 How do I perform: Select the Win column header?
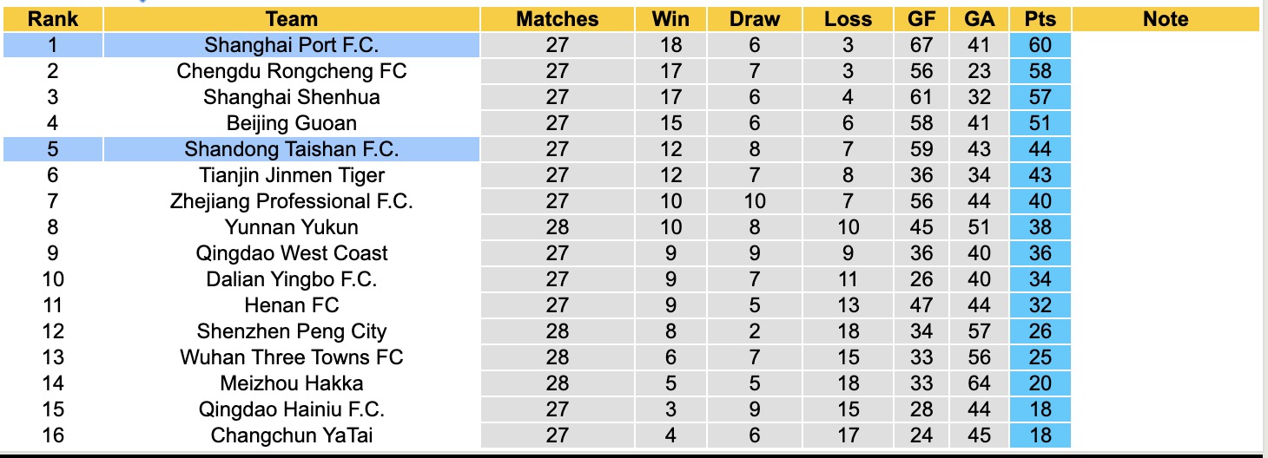pyautogui.click(x=670, y=19)
